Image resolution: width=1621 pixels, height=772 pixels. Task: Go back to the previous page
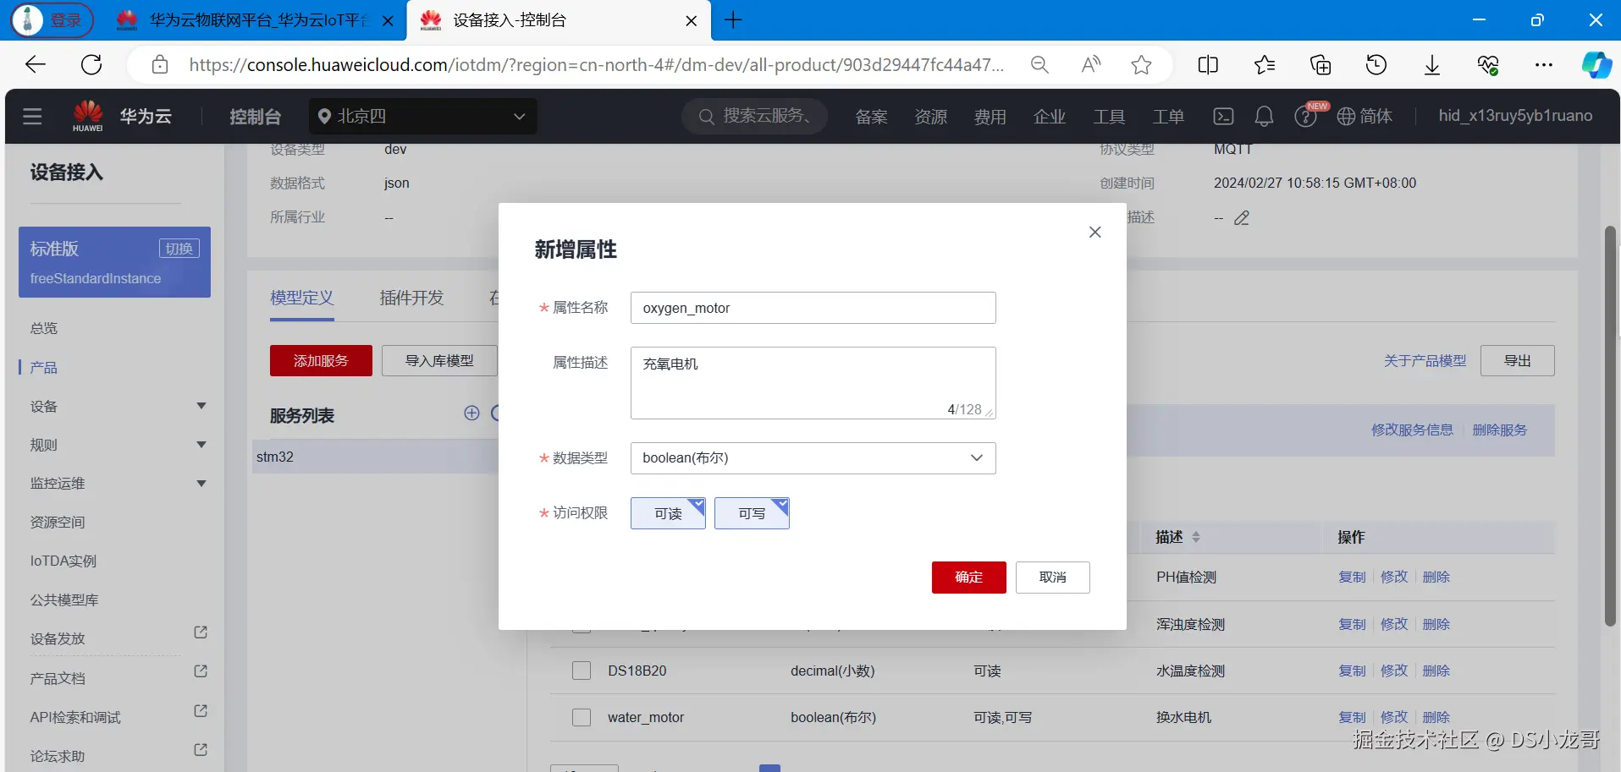pos(36,64)
